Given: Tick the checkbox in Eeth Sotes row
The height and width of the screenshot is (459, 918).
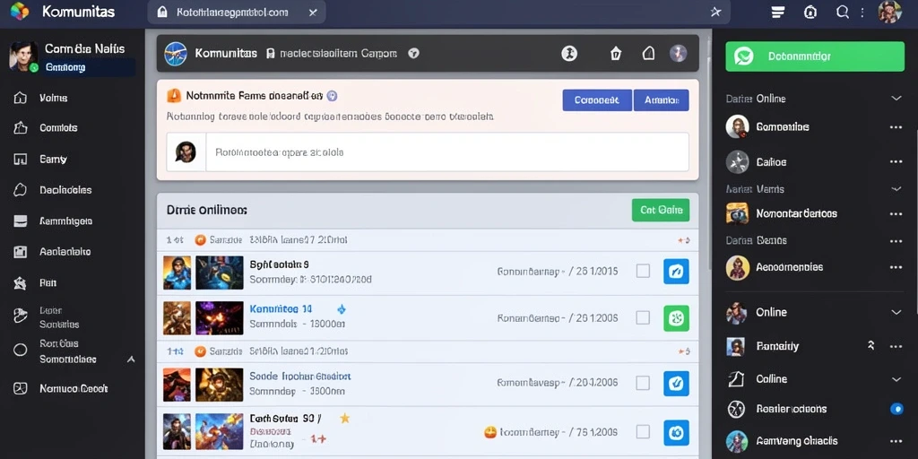Looking at the screenshot, I should [643, 432].
